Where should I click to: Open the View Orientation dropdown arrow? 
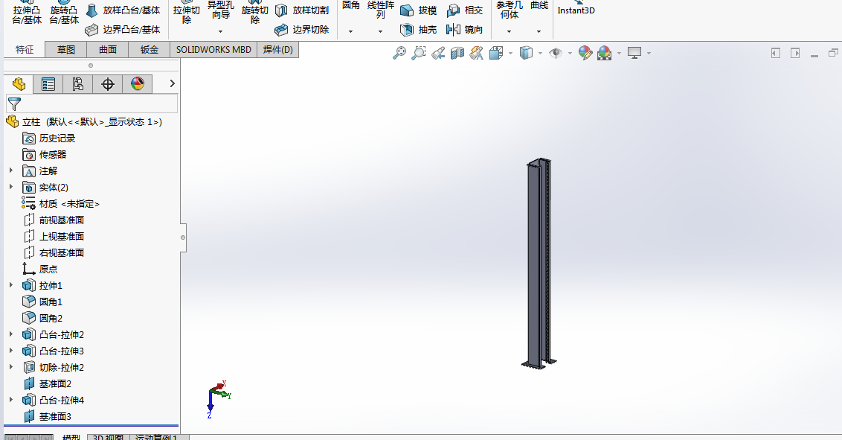[x=510, y=53]
